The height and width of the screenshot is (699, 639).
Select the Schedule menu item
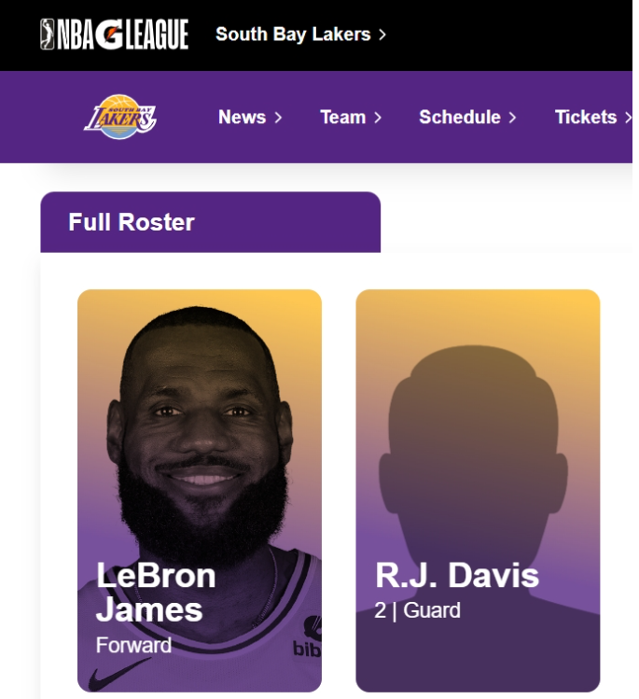click(x=459, y=118)
